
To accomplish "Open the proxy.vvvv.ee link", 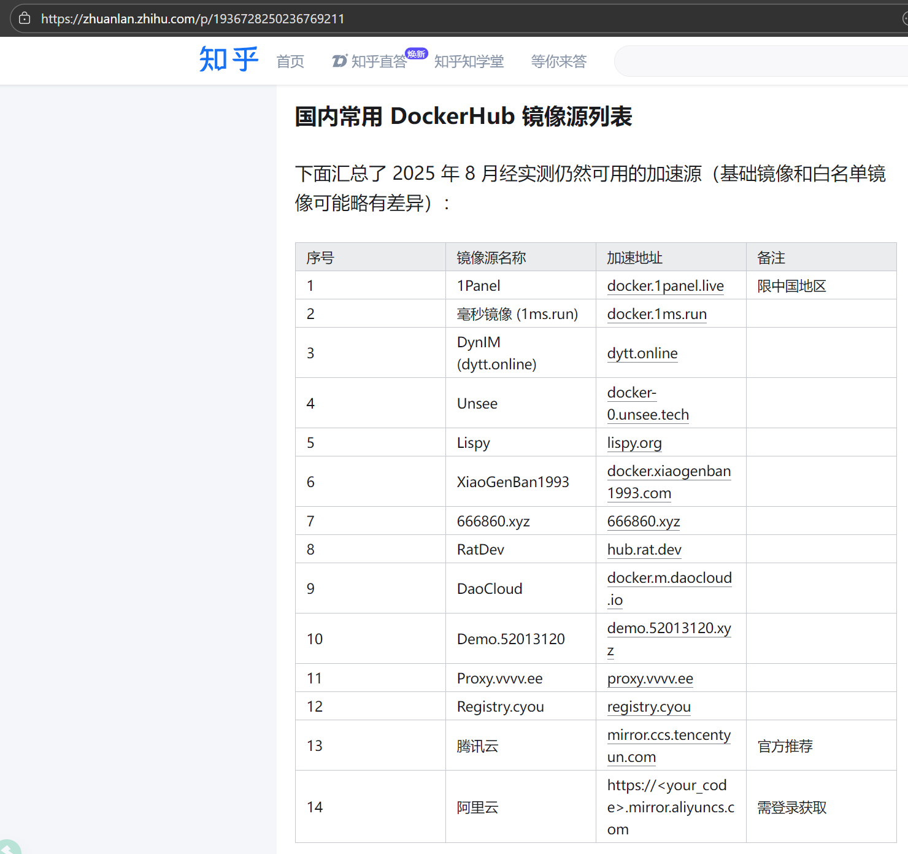I will pyautogui.click(x=650, y=679).
